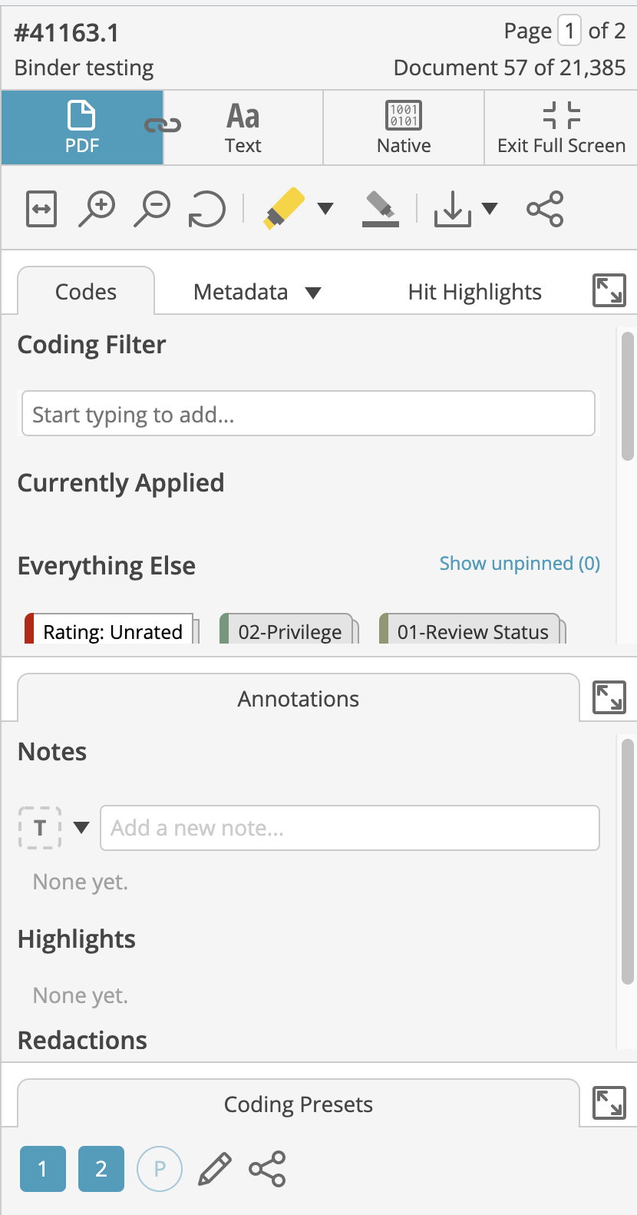Toggle the PDF-Text link icon
The width and height of the screenshot is (637, 1215).
pyautogui.click(x=163, y=125)
